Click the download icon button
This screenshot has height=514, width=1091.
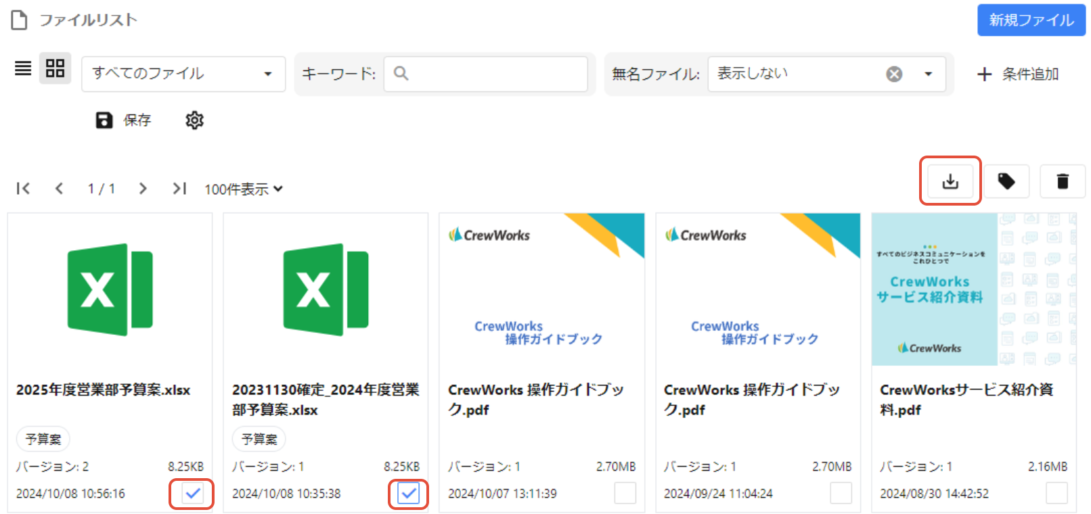pyautogui.click(x=950, y=181)
